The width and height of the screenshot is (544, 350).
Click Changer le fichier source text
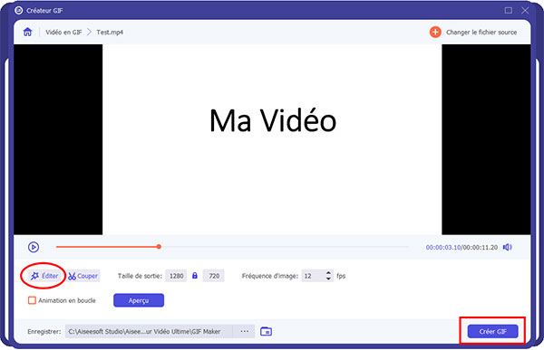click(x=481, y=33)
